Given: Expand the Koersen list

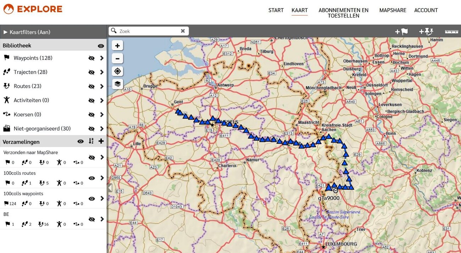Looking at the screenshot, I should pyautogui.click(x=102, y=115).
